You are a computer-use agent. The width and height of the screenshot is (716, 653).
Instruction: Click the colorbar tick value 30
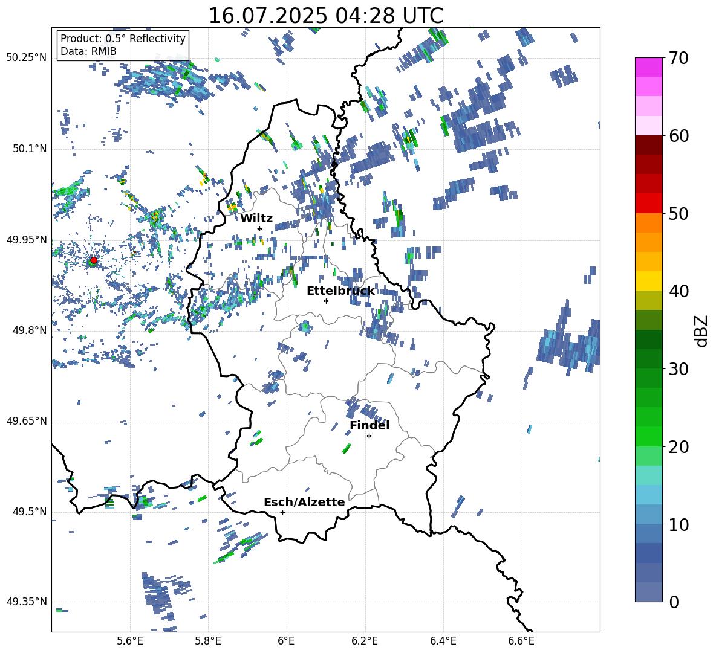[x=678, y=368]
